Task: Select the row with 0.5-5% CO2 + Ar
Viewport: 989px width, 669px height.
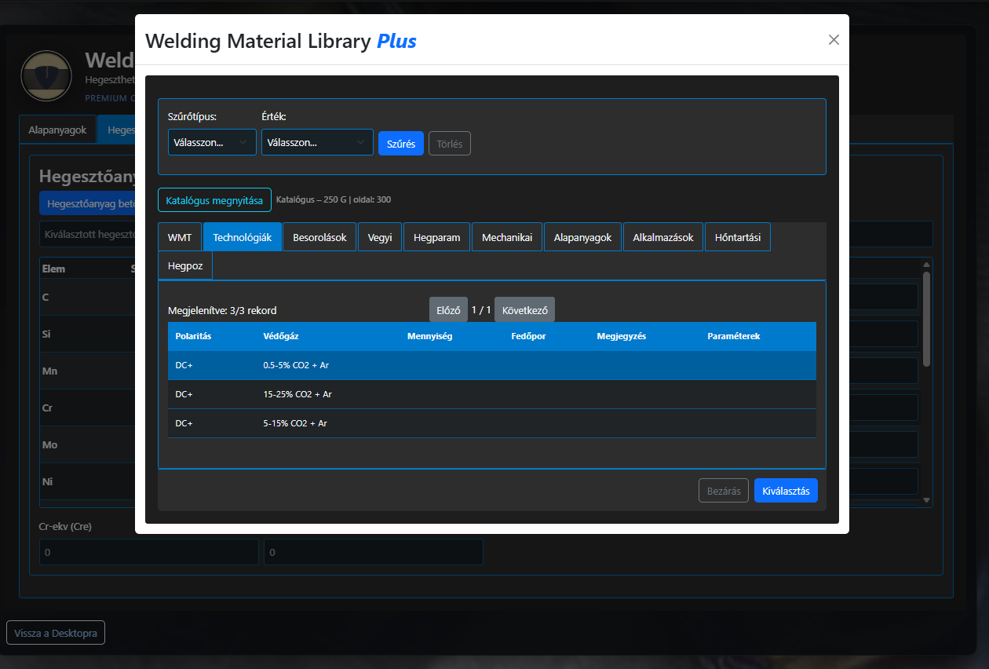Action: point(492,365)
